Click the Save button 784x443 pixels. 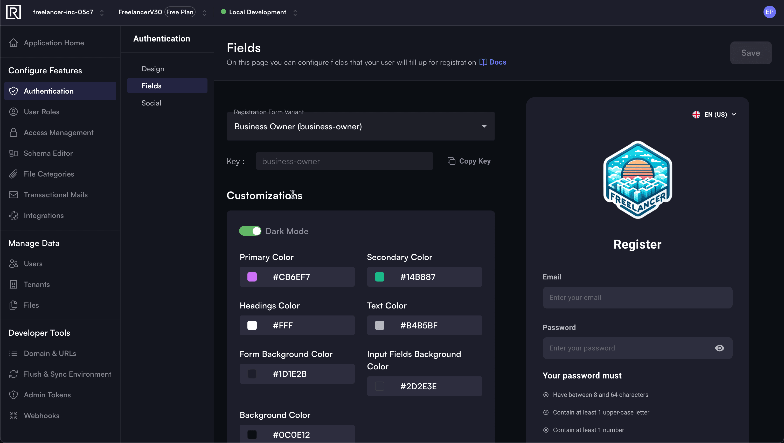[751, 53]
